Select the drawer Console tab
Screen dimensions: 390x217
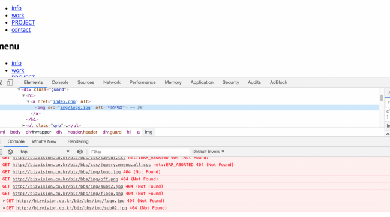[16, 141]
